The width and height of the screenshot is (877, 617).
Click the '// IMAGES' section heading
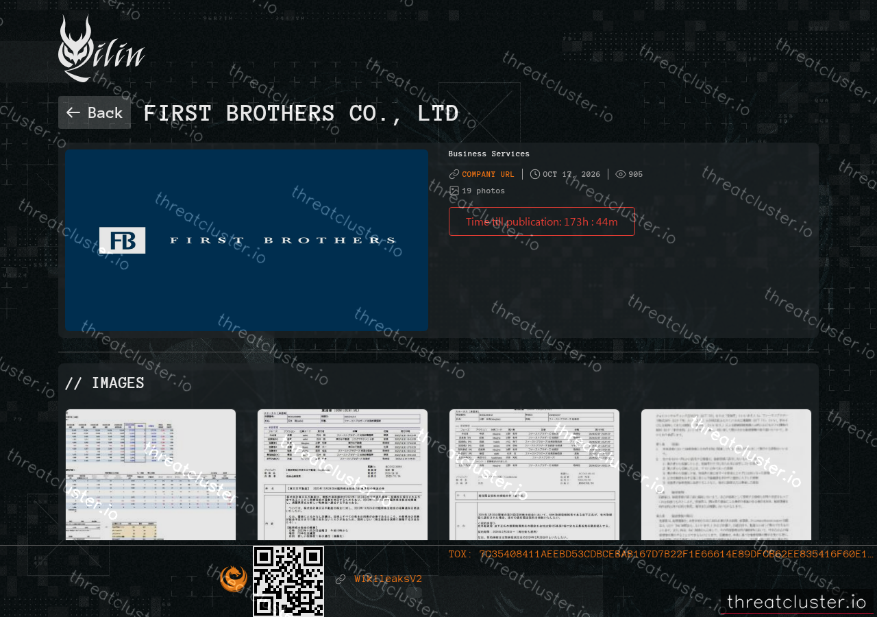[x=105, y=383]
